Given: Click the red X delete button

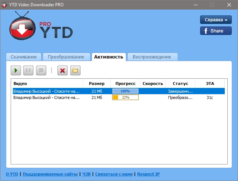Looking at the screenshot, I should click(63, 71).
